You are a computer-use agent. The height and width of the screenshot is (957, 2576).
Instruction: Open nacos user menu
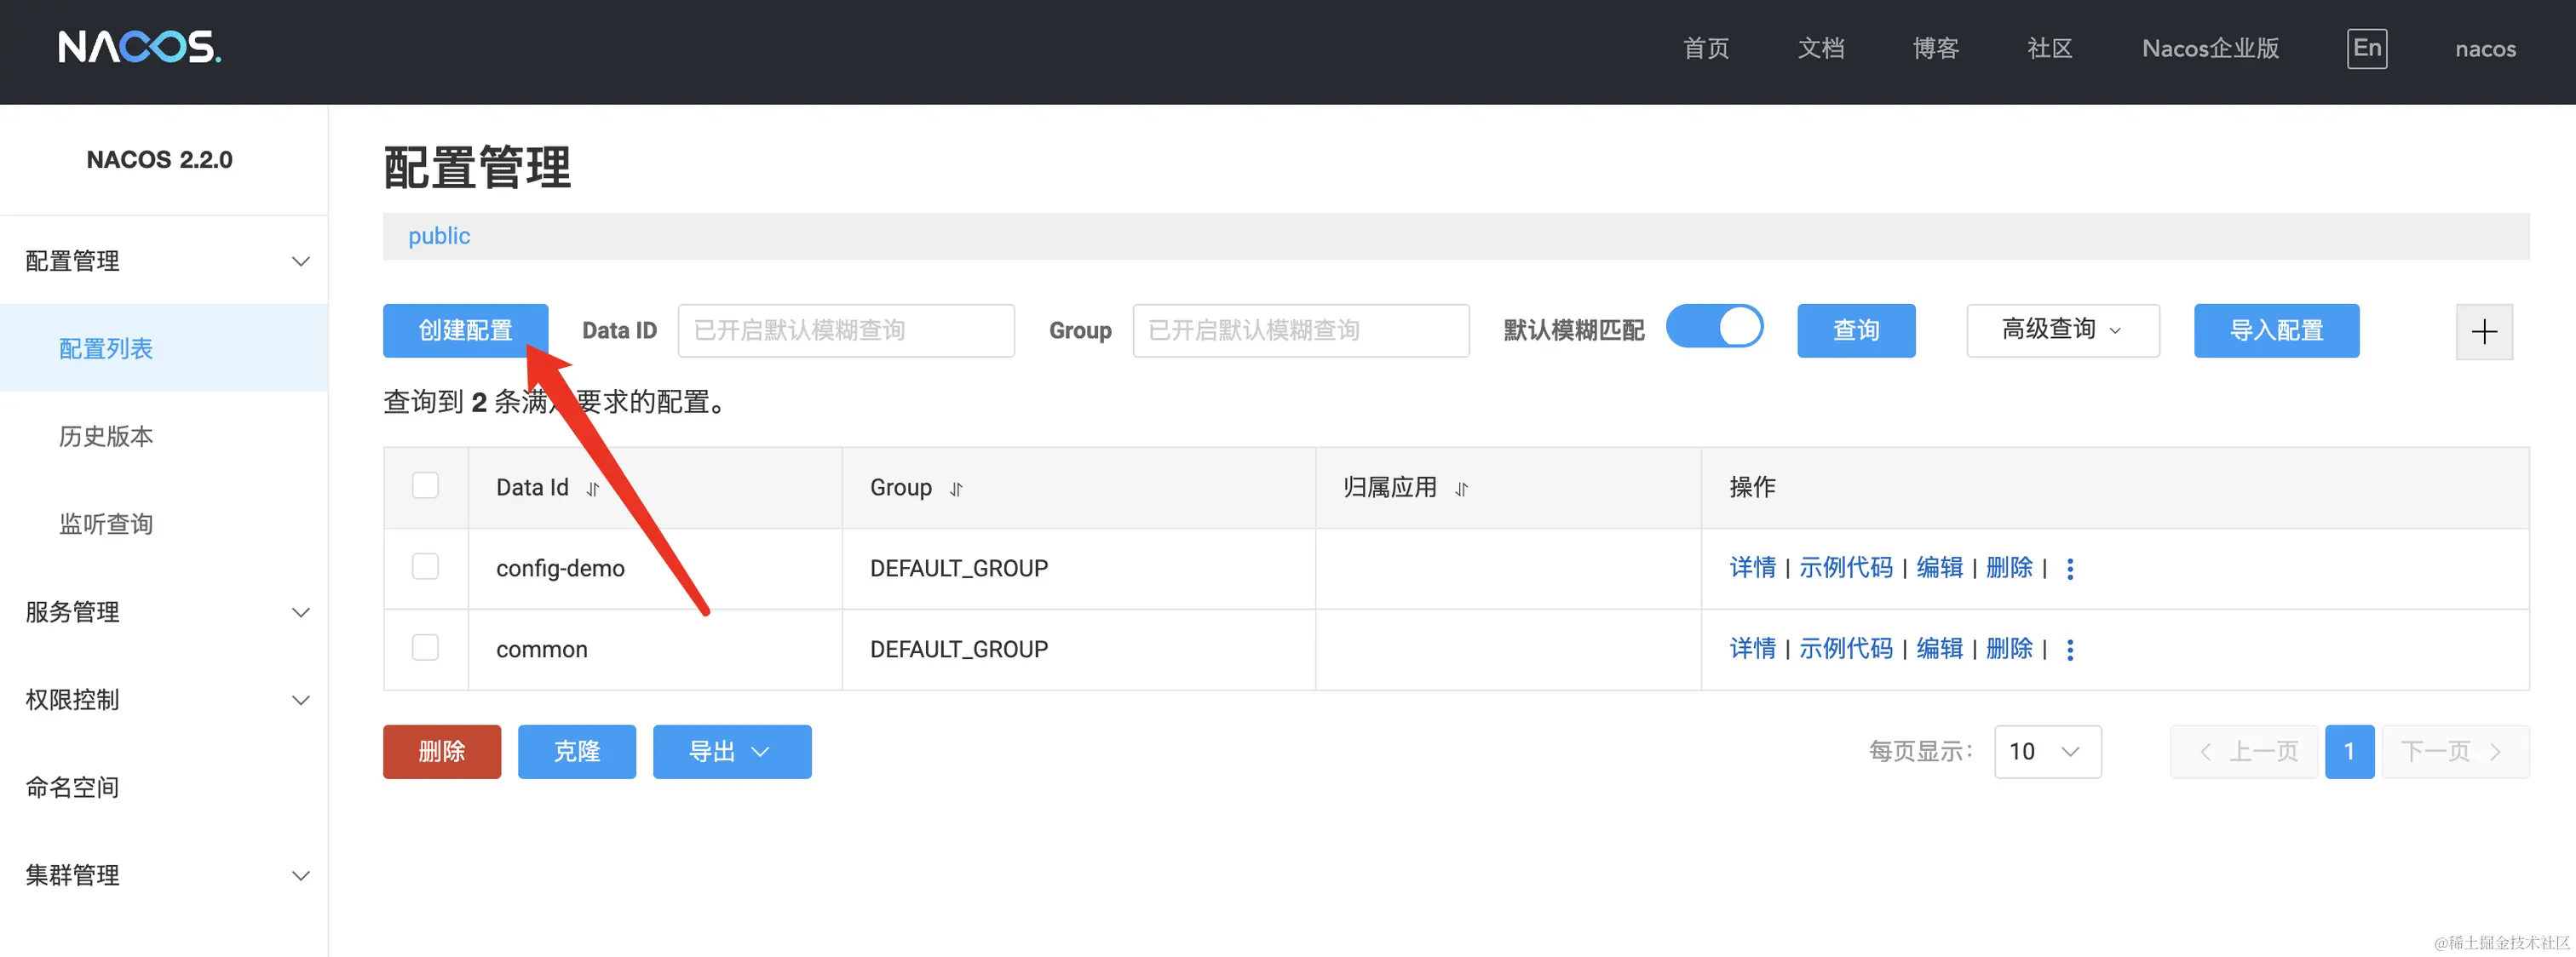pos(2485,48)
